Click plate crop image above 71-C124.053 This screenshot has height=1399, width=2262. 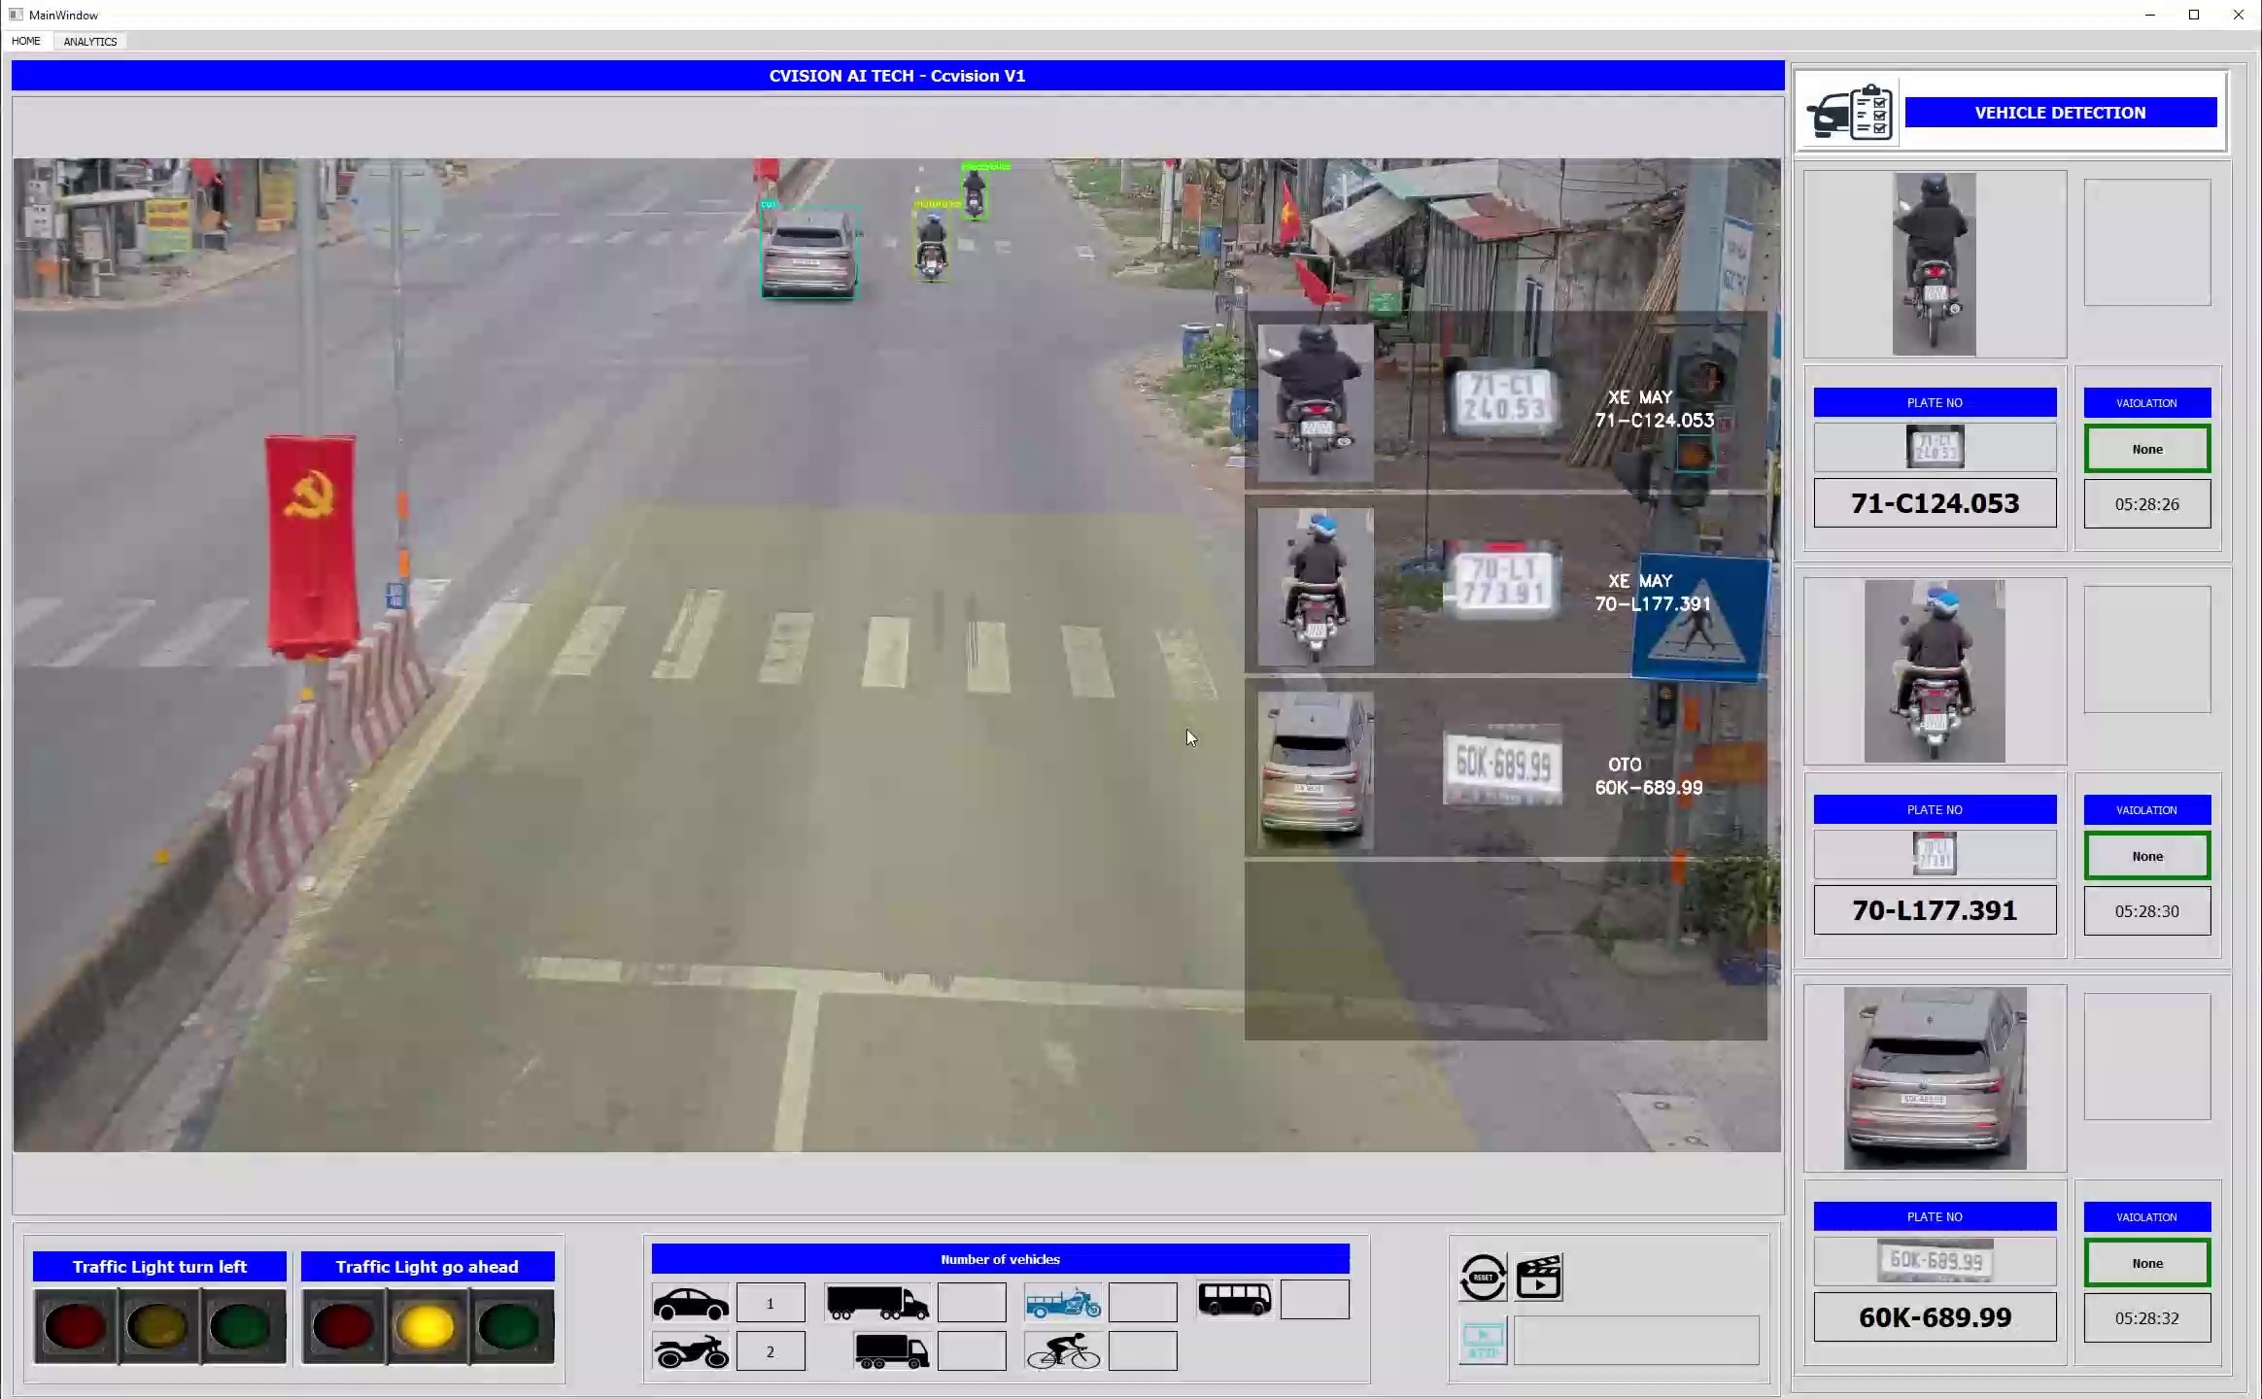pyautogui.click(x=1935, y=447)
